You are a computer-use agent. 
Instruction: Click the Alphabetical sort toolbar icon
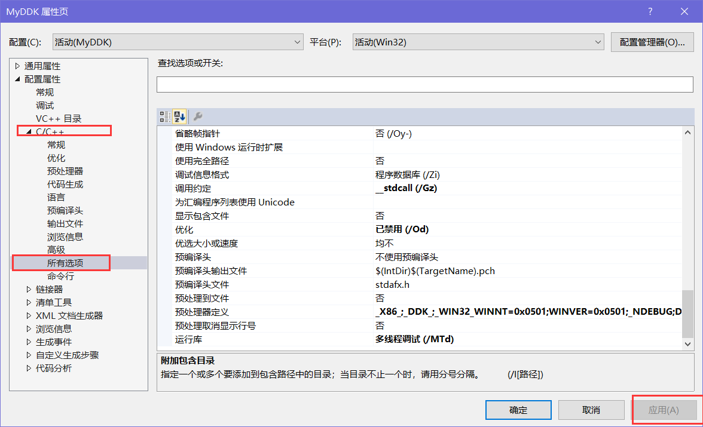pyautogui.click(x=180, y=117)
